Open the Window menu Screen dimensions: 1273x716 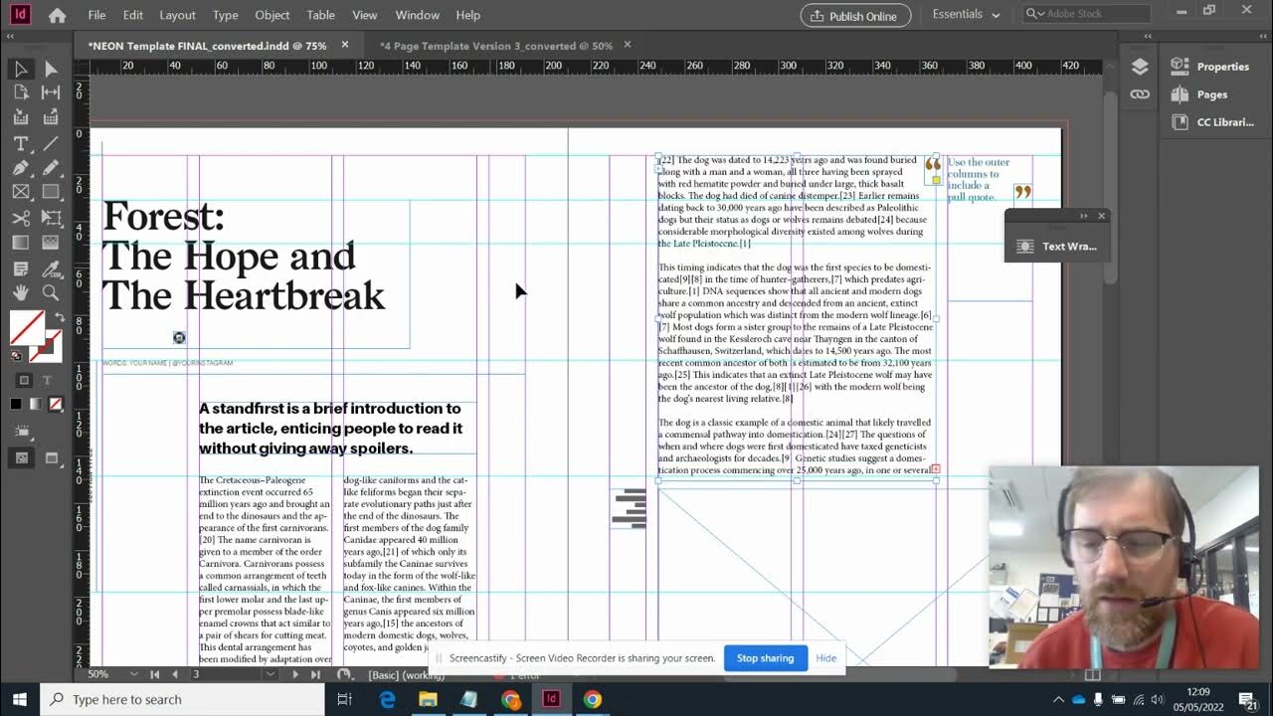coord(418,15)
